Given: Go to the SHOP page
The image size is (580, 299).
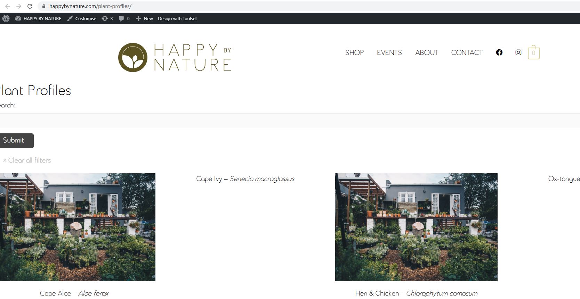Looking at the screenshot, I should pos(354,52).
